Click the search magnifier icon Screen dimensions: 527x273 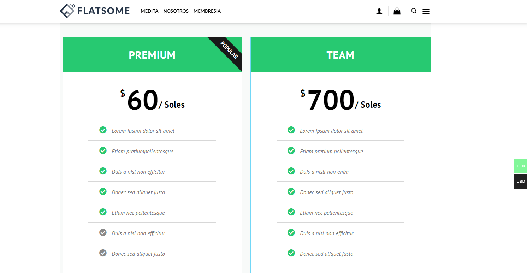tap(414, 11)
